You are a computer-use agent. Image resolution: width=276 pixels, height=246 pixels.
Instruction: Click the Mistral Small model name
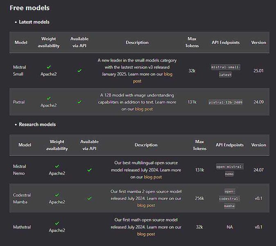pos(19,71)
